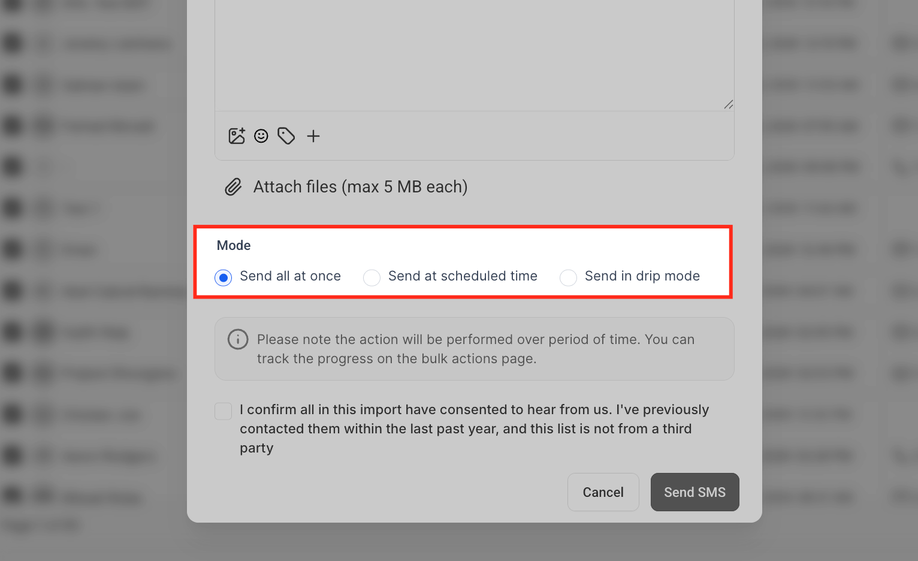This screenshot has height=561, width=918.
Task: Click the tag icon to insert custom values
Action: 286,136
